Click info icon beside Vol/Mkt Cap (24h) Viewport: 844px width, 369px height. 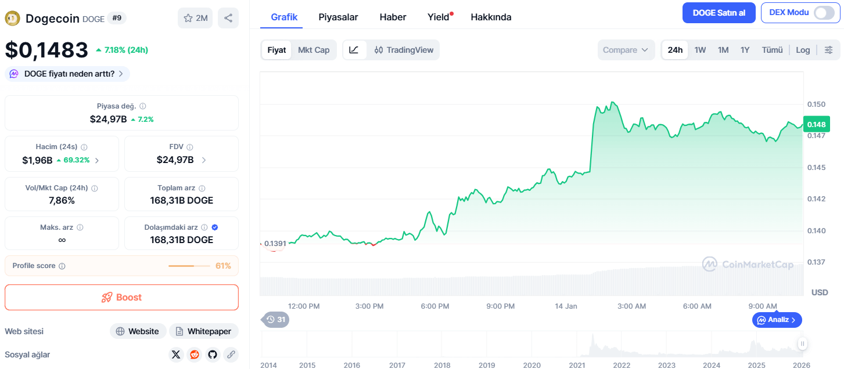pos(95,188)
